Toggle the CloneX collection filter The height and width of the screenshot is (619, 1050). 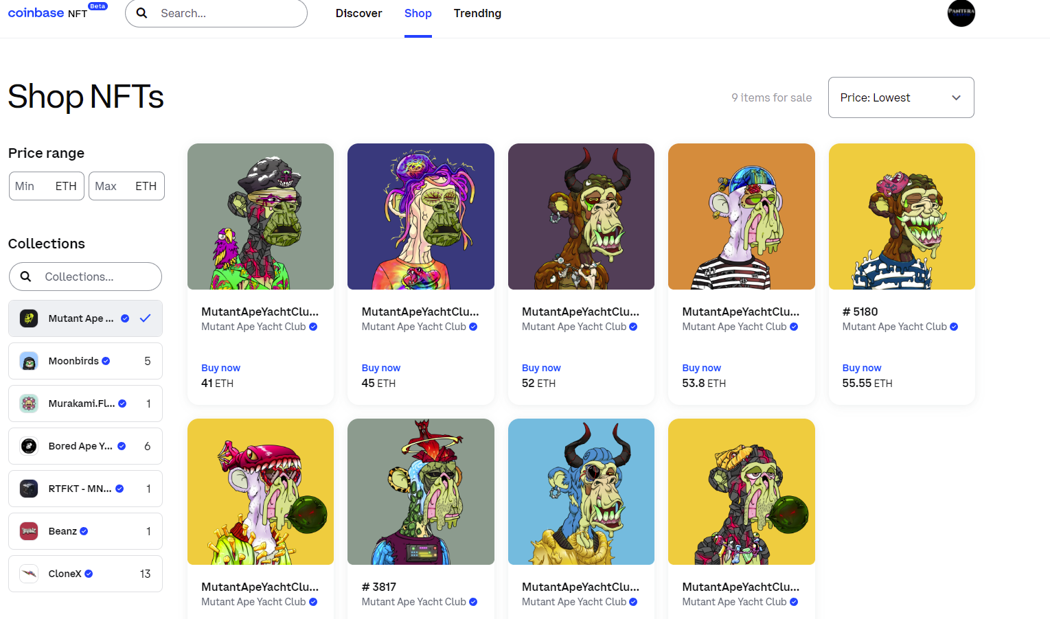tap(85, 574)
